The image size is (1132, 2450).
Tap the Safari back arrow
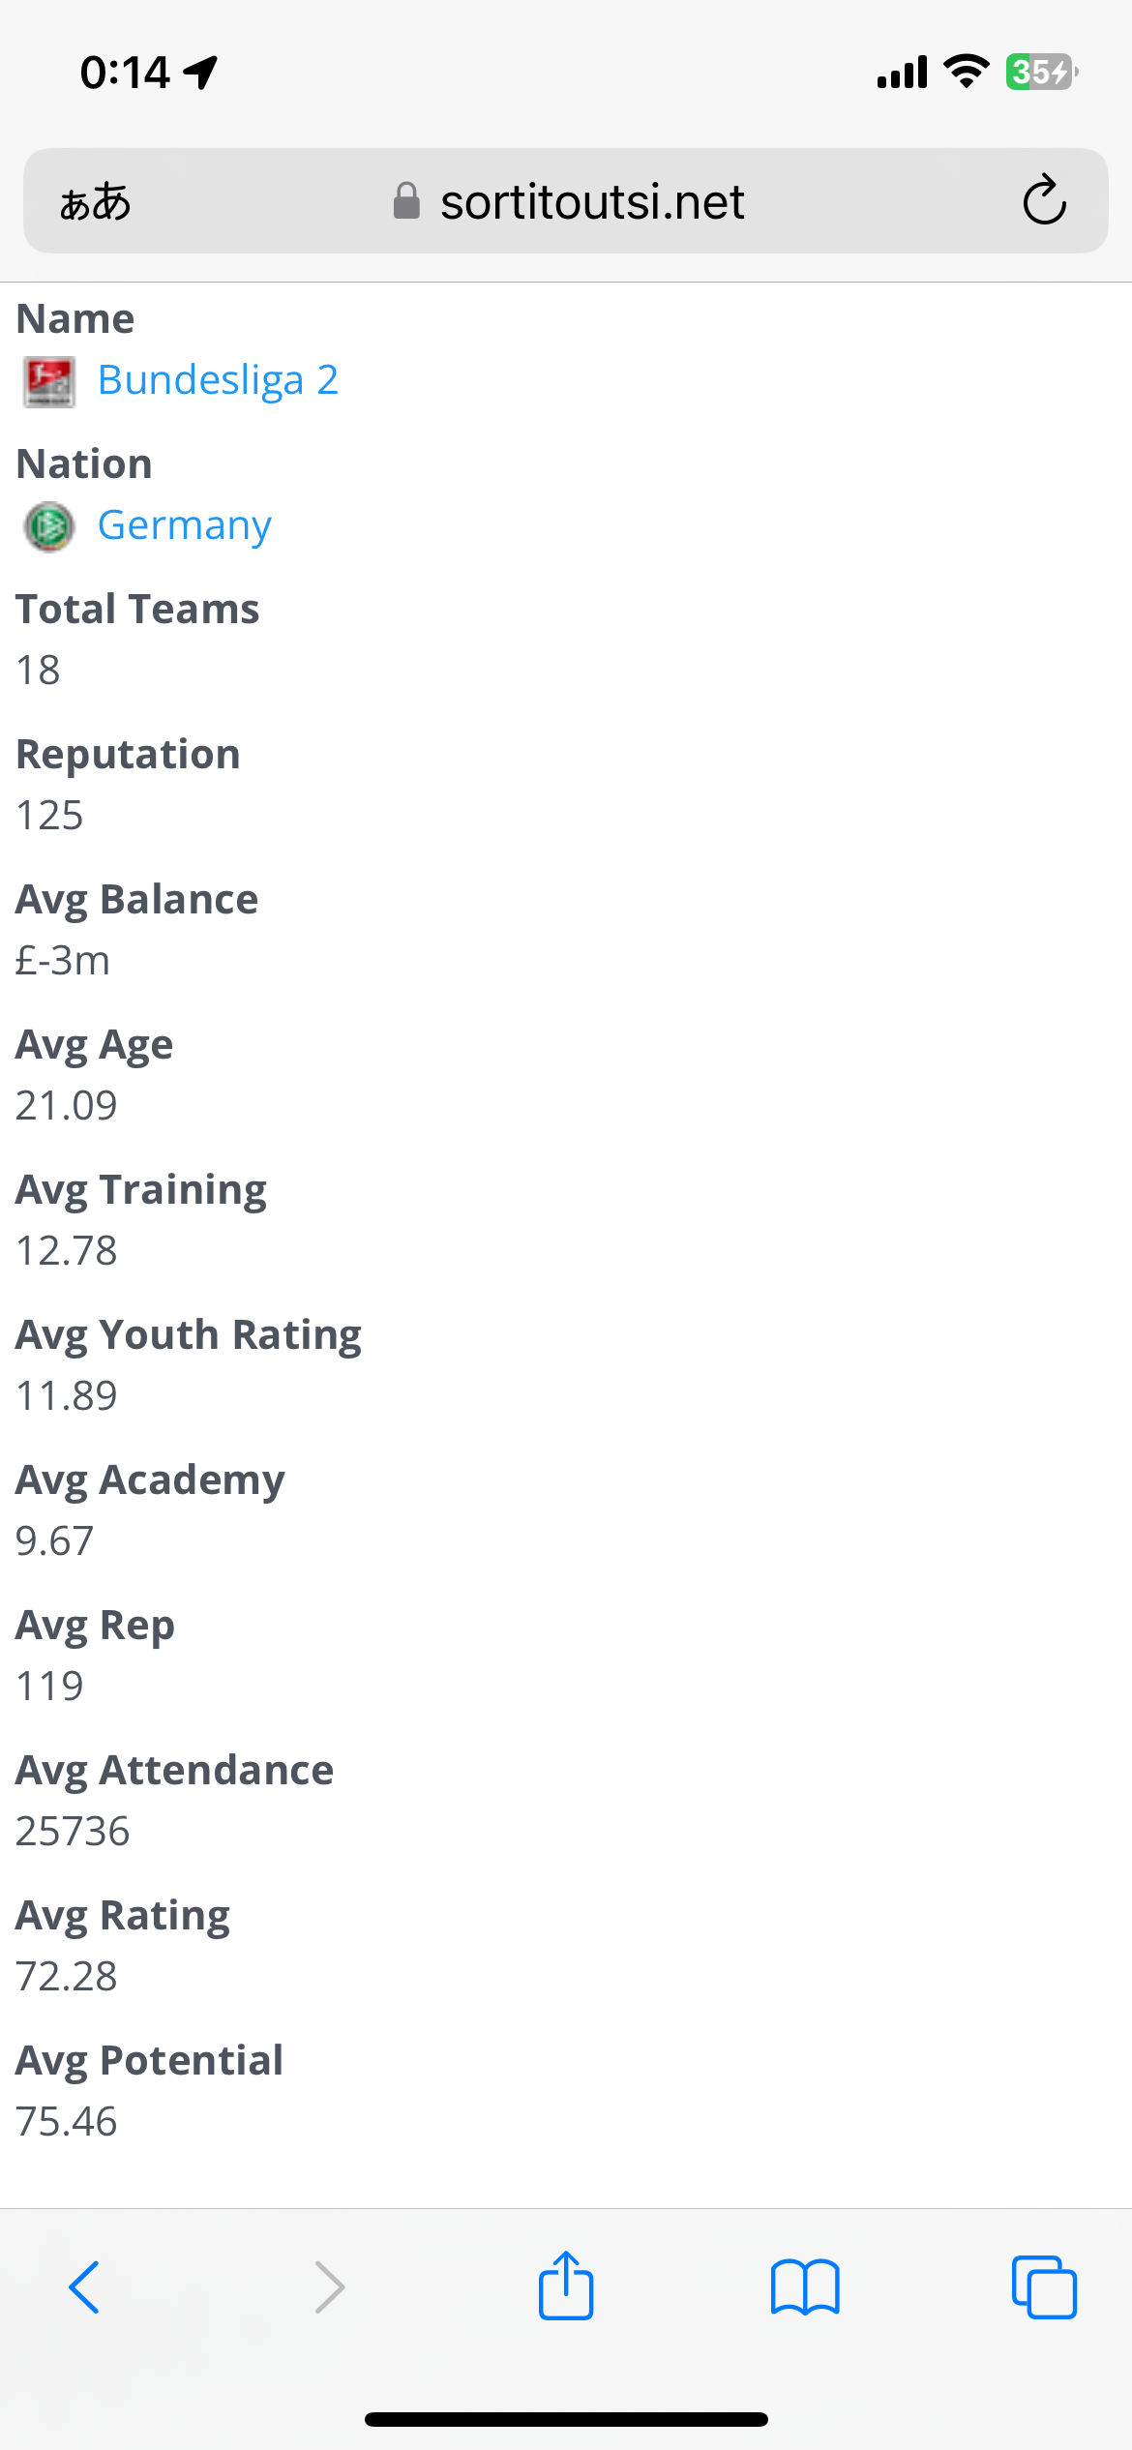pos(85,2287)
